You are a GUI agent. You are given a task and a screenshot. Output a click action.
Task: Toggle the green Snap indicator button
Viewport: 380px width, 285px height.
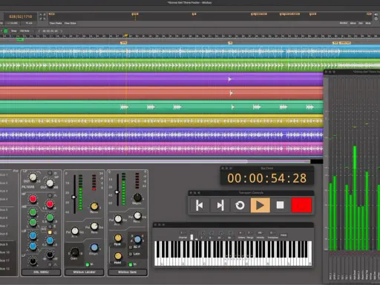coord(6,31)
